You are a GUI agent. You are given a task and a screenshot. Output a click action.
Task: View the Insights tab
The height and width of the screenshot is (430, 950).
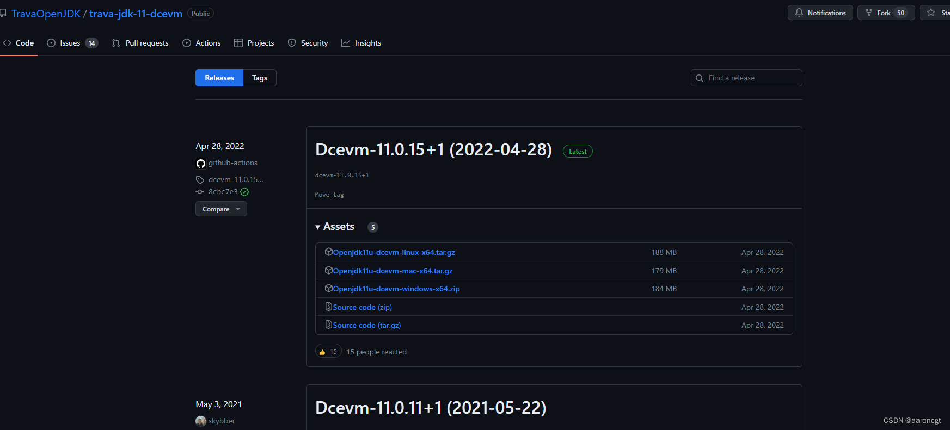[x=361, y=43]
